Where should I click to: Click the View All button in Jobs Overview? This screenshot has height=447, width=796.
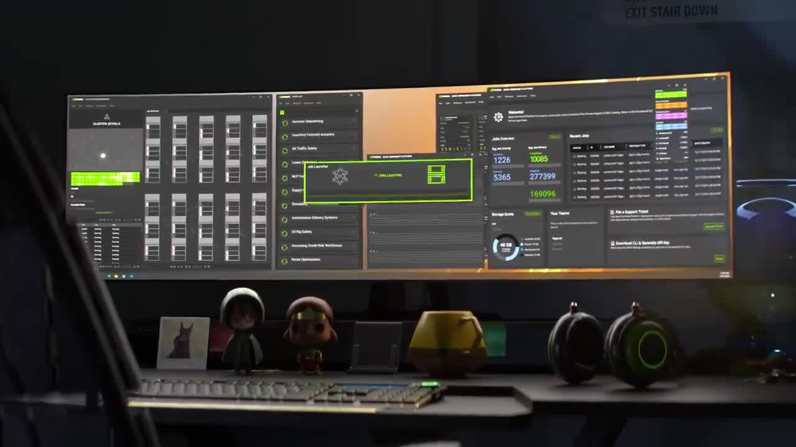tap(555, 137)
